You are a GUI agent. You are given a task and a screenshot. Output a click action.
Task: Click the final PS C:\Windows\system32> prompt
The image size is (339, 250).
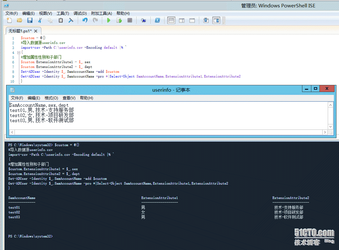pos(30,237)
